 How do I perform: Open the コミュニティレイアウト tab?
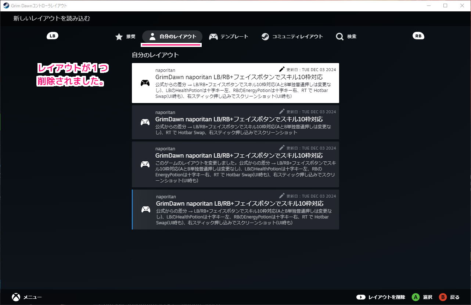(292, 37)
